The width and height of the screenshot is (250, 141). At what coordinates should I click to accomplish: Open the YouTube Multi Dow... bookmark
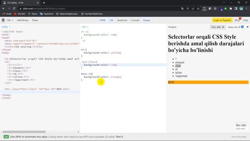[93, 14]
